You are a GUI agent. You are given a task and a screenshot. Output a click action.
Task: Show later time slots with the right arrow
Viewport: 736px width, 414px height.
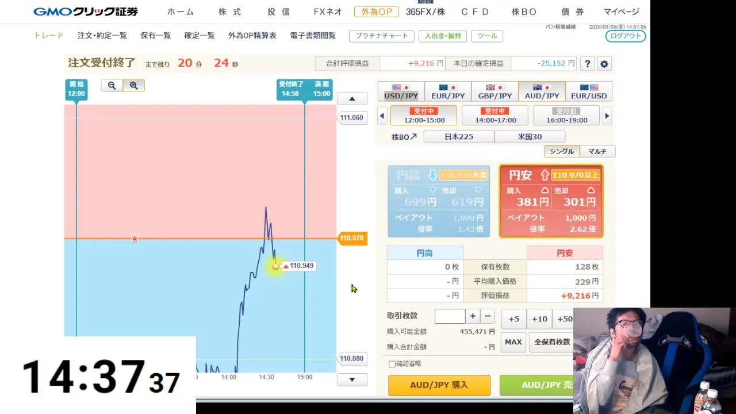click(607, 116)
